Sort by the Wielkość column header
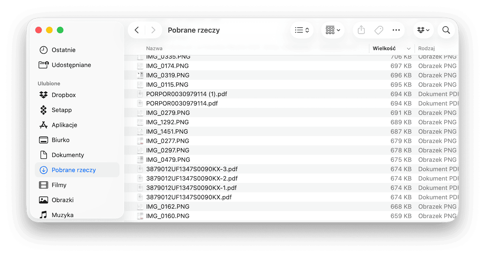The width and height of the screenshot is (485, 257). click(384, 48)
